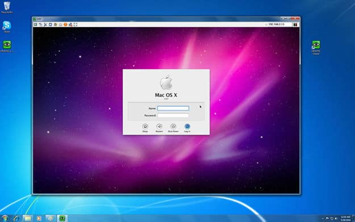
Task: Open Windows Explorer folder on taskbar
Action: pyautogui.click(x=28, y=218)
